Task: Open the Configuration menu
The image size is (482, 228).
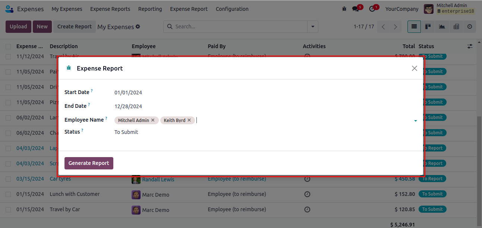Action: coord(232,9)
